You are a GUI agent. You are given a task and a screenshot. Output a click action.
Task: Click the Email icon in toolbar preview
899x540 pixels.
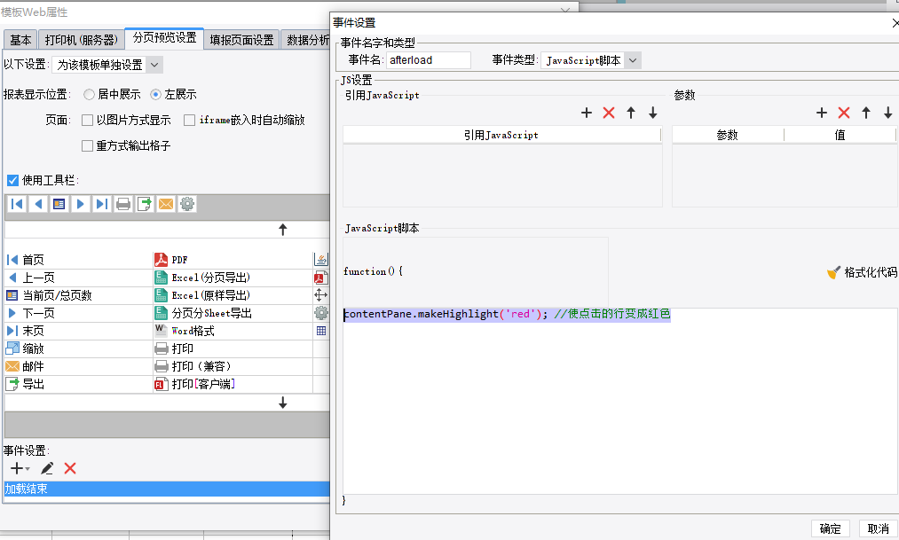166,204
